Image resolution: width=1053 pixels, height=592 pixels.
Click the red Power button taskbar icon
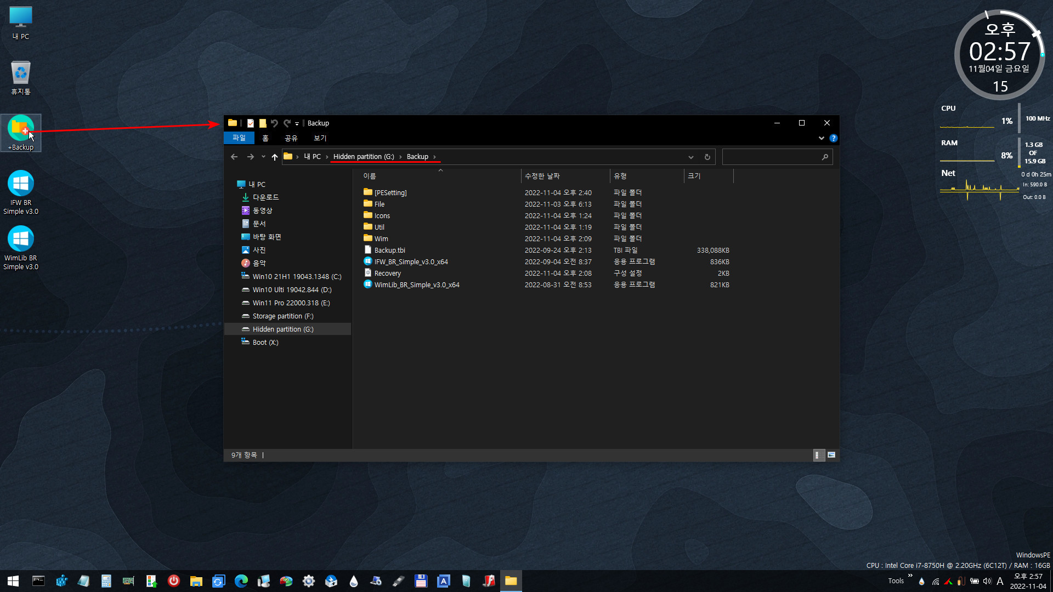173,581
